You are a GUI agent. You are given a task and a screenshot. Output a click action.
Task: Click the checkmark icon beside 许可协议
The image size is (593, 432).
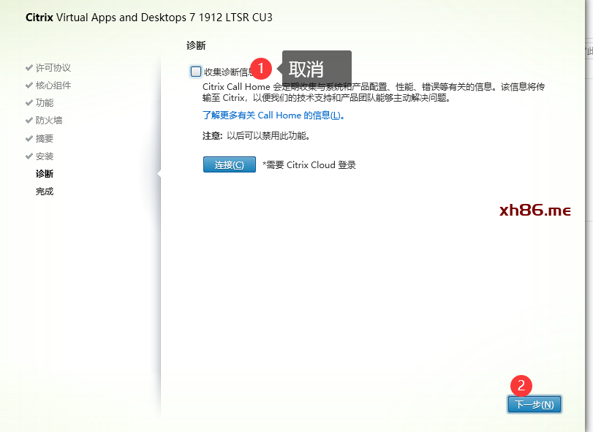[29, 68]
